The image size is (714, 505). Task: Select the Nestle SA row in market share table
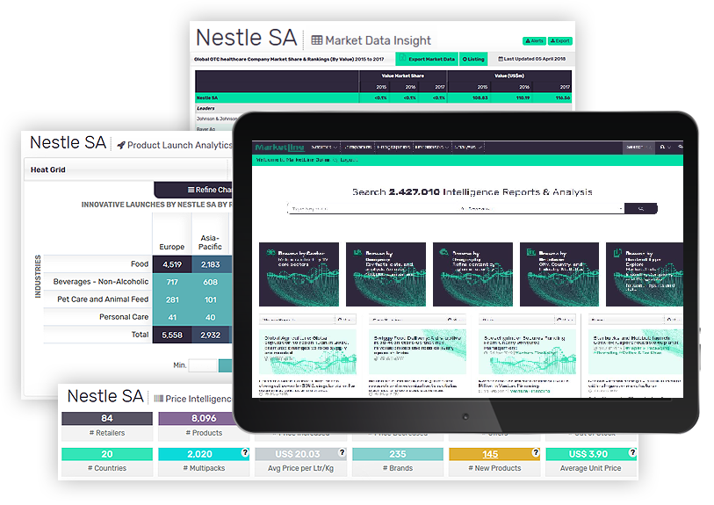click(383, 97)
